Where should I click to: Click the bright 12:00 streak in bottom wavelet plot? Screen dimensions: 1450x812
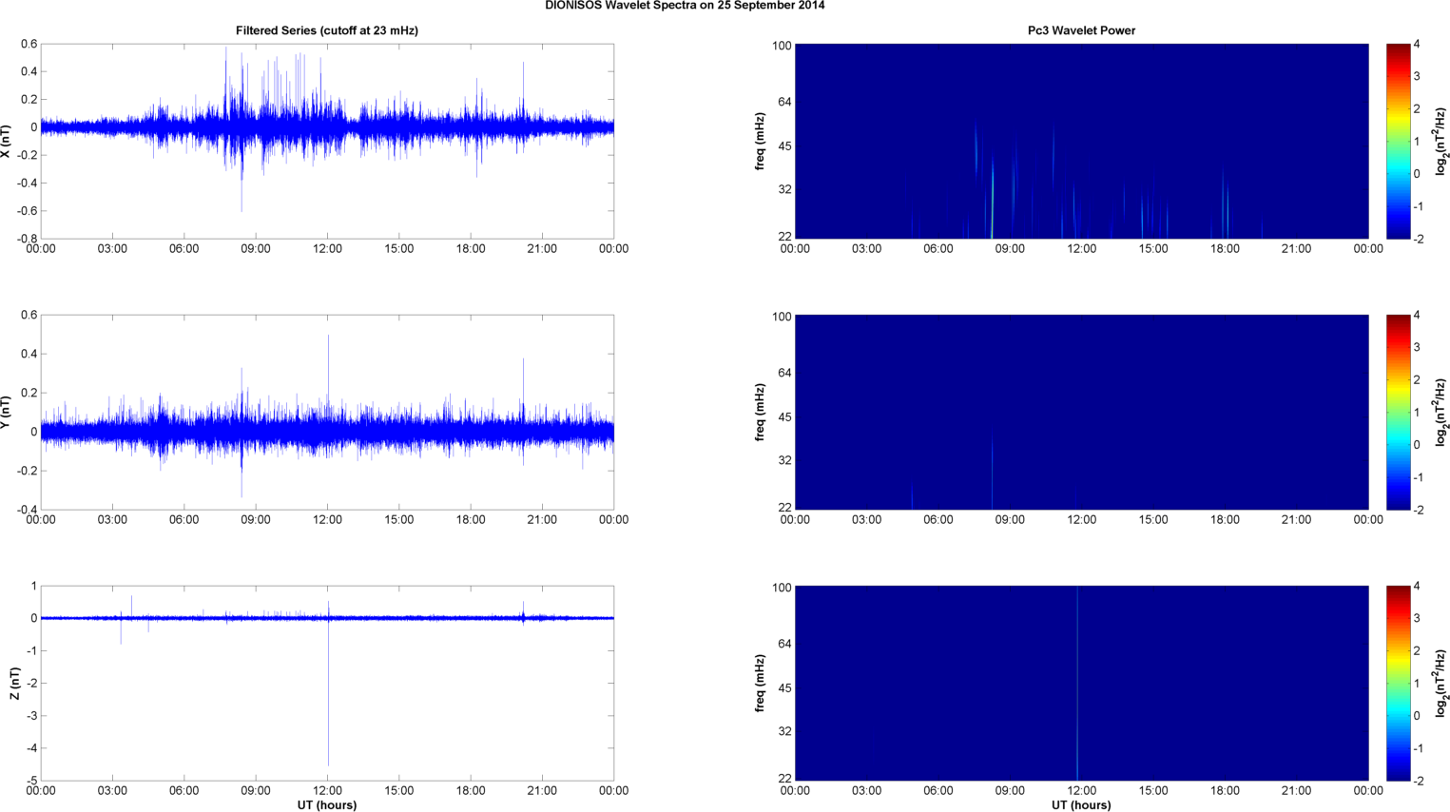[x=1077, y=683]
